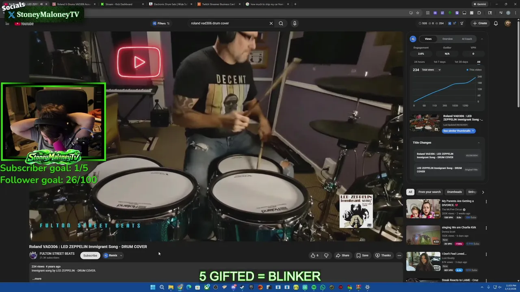Viewport: 520px width, 292px height.
Task: Open Windows taskbar search
Action: point(162,287)
